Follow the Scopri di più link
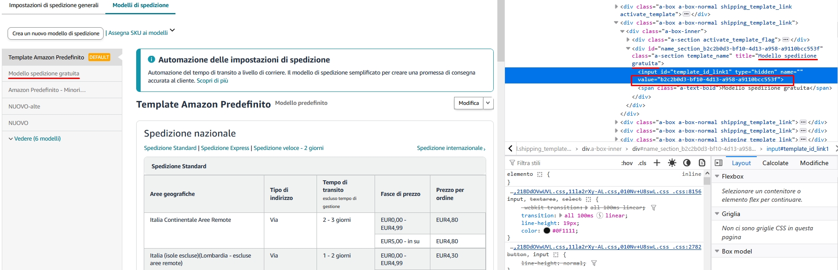Screen dimensions: 838x270 pos(212,81)
